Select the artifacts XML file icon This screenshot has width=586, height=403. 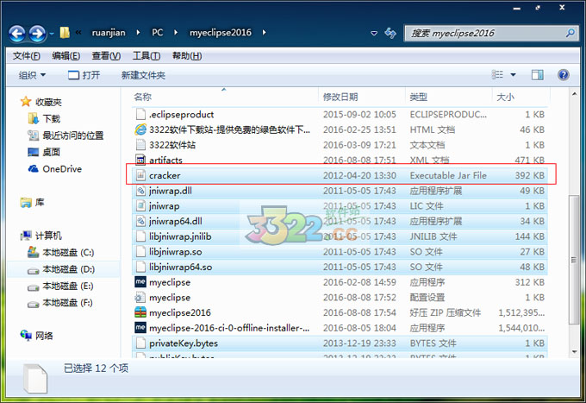(140, 161)
